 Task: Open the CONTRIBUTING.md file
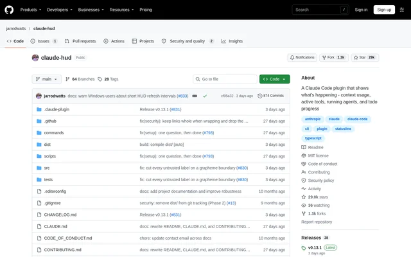pos(63,250)
